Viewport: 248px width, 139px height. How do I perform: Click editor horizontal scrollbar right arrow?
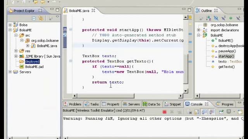181,96
